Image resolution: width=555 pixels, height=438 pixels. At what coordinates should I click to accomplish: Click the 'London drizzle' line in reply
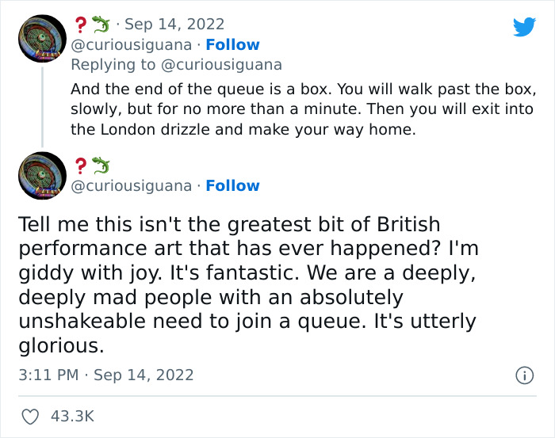pos(243,129)
